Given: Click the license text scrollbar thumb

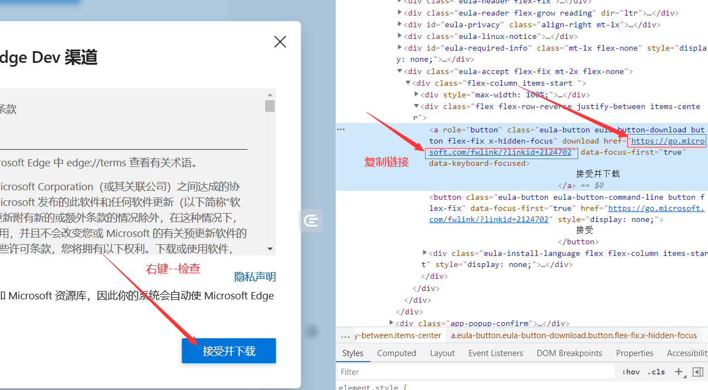Looking at the screenshot, I should click(x=270, y=106).
